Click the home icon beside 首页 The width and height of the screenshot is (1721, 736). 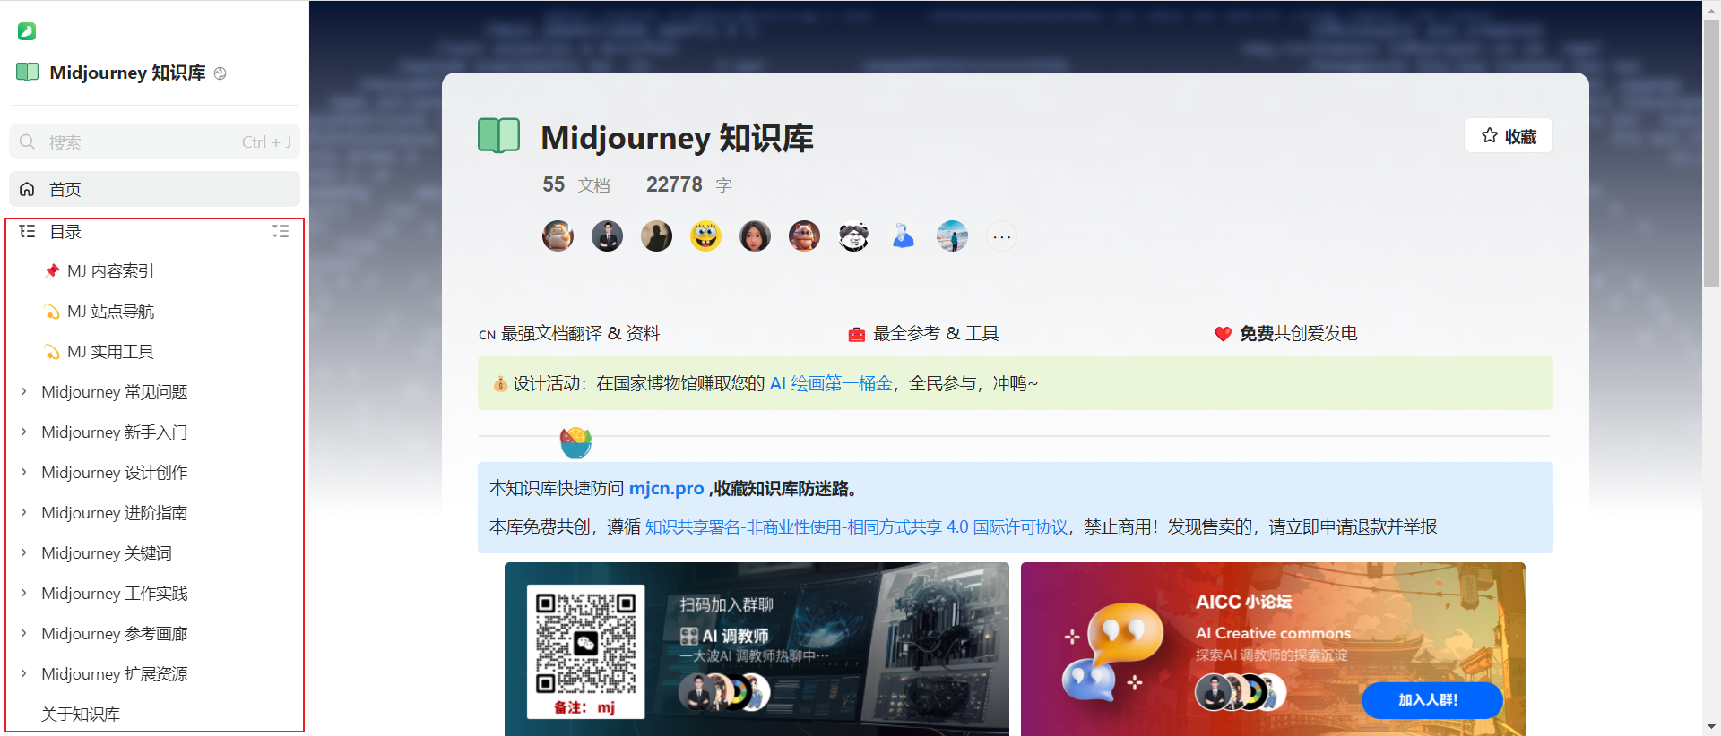point(27,189)
